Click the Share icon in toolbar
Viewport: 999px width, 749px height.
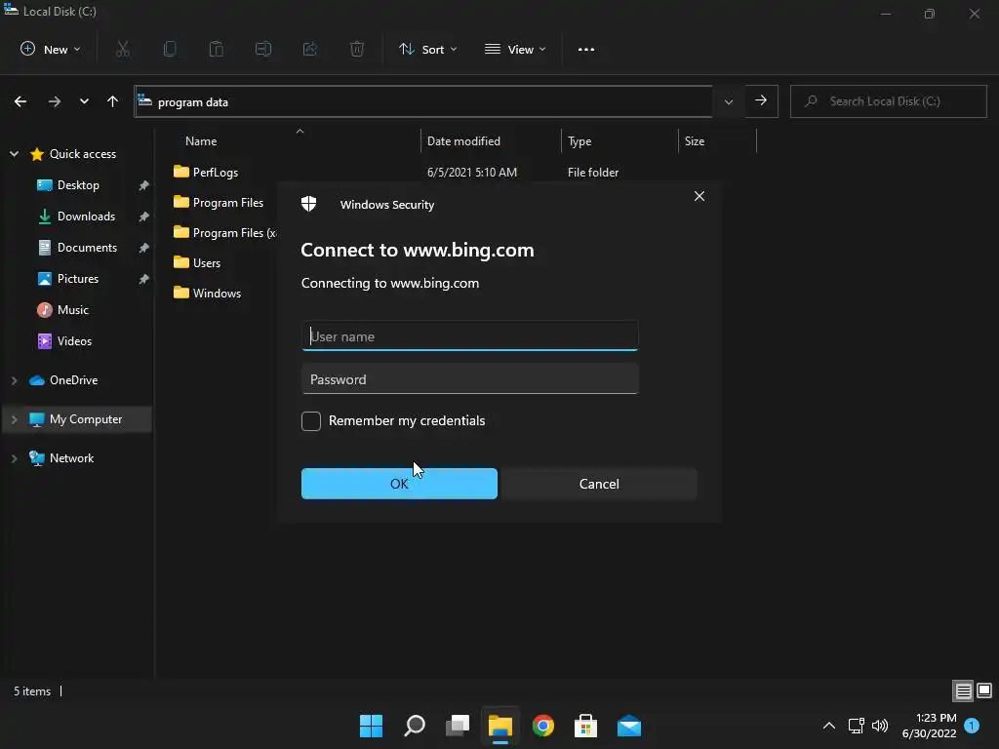point(310,49)
